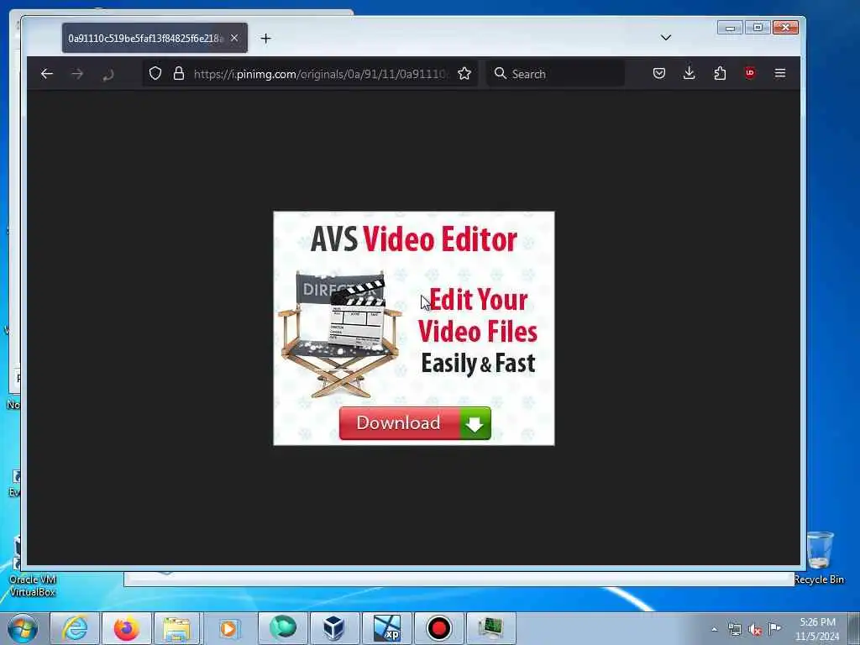860x645 pixels.
Task: Open the Firefox hamburger application menu
Action: click(x=780, y=74)
